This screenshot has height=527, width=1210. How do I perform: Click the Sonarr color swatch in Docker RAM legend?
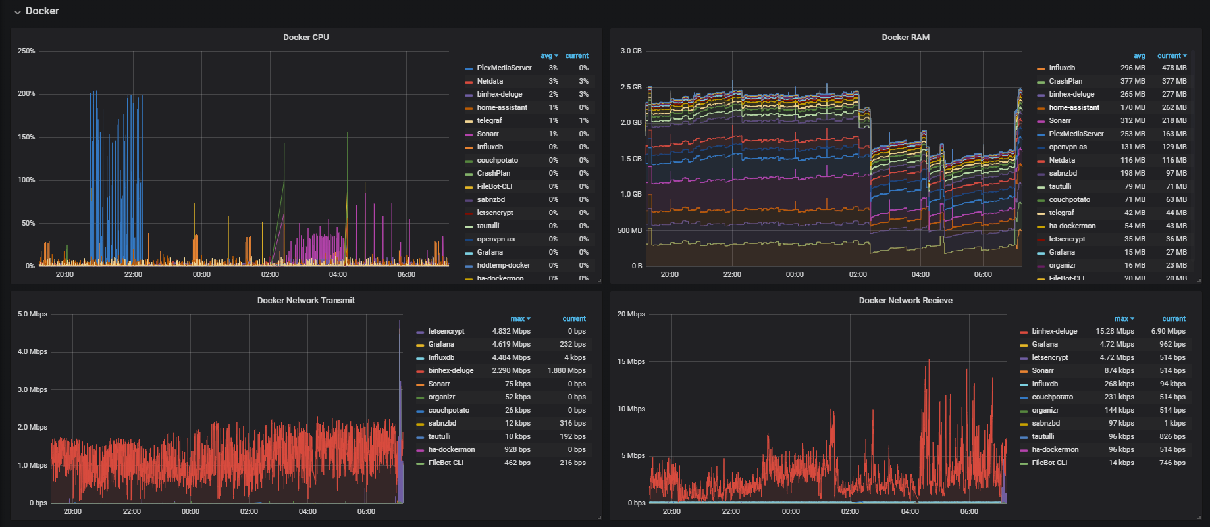coord(1041,122)
